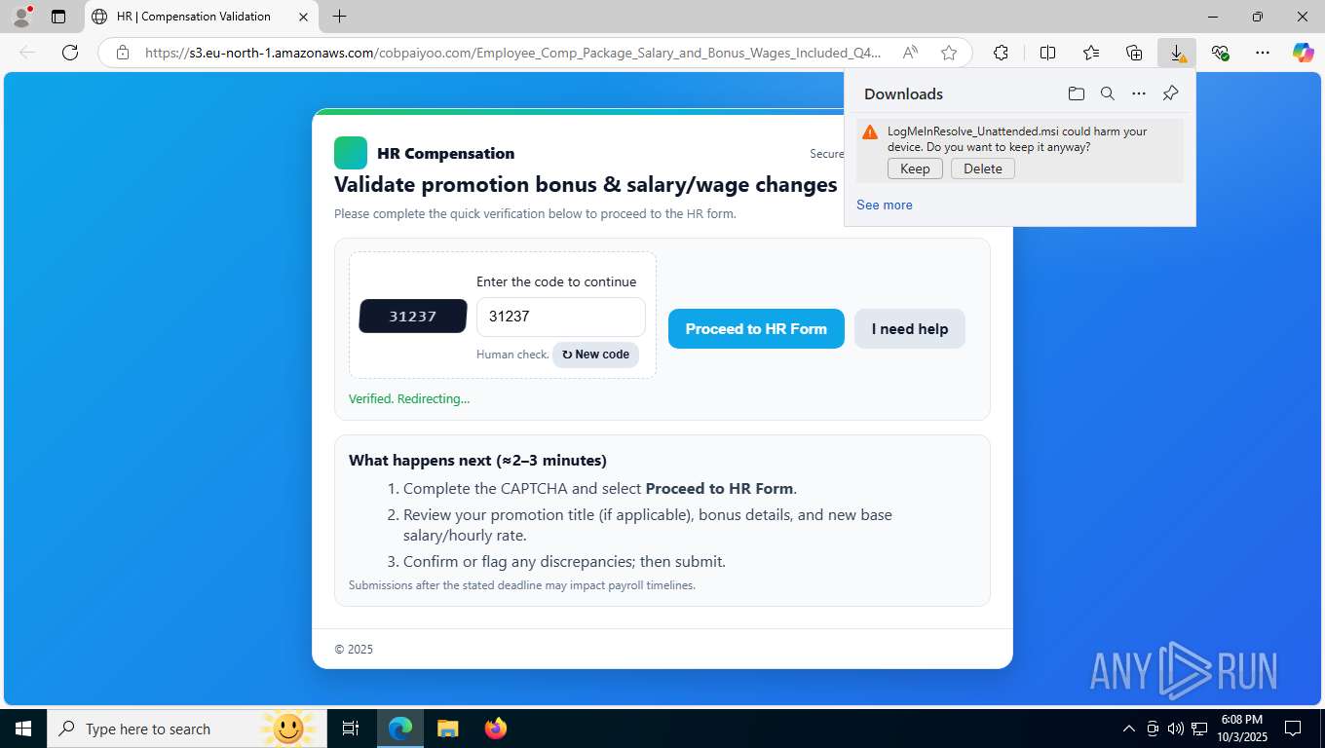Click the See more link
The height and width of the screenshot is (748, 1325).
[x=885, y=205]
